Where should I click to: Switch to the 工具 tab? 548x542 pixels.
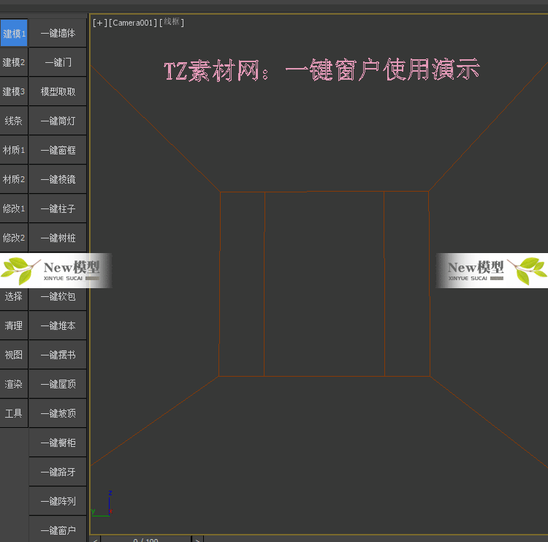[x=14, y=413]
